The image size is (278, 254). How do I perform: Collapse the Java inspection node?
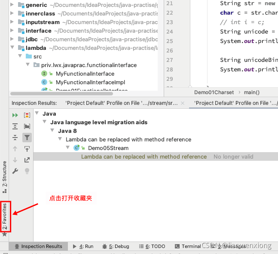(x=37, y=113)
